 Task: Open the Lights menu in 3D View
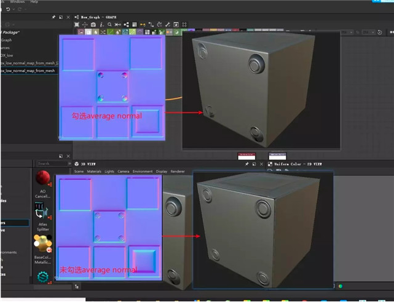tap(109, 172)
